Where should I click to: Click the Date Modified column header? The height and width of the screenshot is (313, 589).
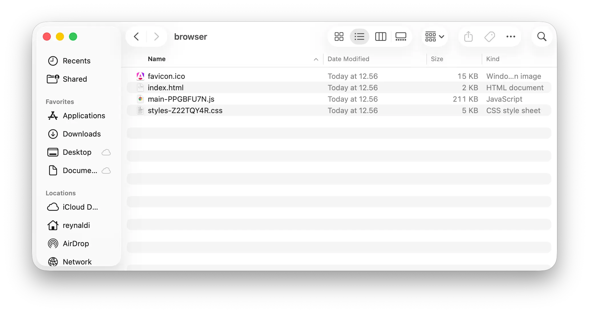[x=348, y=59]
